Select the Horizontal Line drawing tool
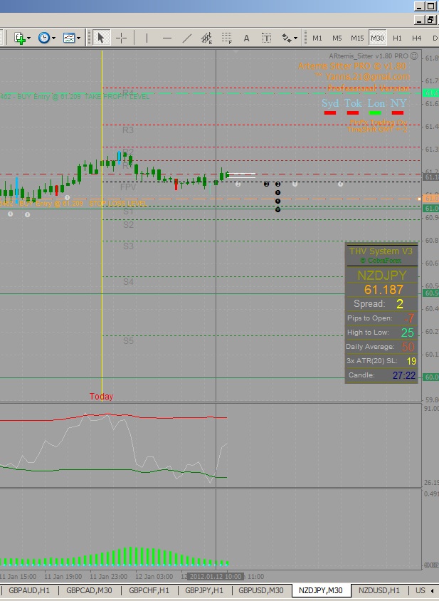439x601 pixels. 167,38
